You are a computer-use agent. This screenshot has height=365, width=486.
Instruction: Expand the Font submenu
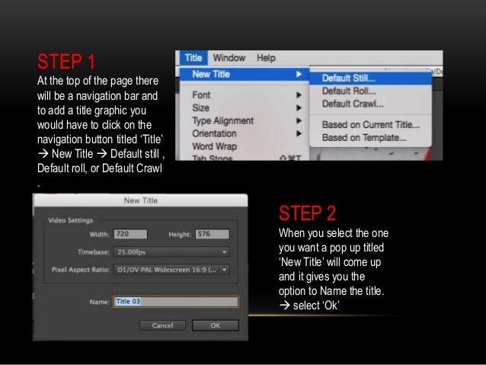click(x=245, y=95)
